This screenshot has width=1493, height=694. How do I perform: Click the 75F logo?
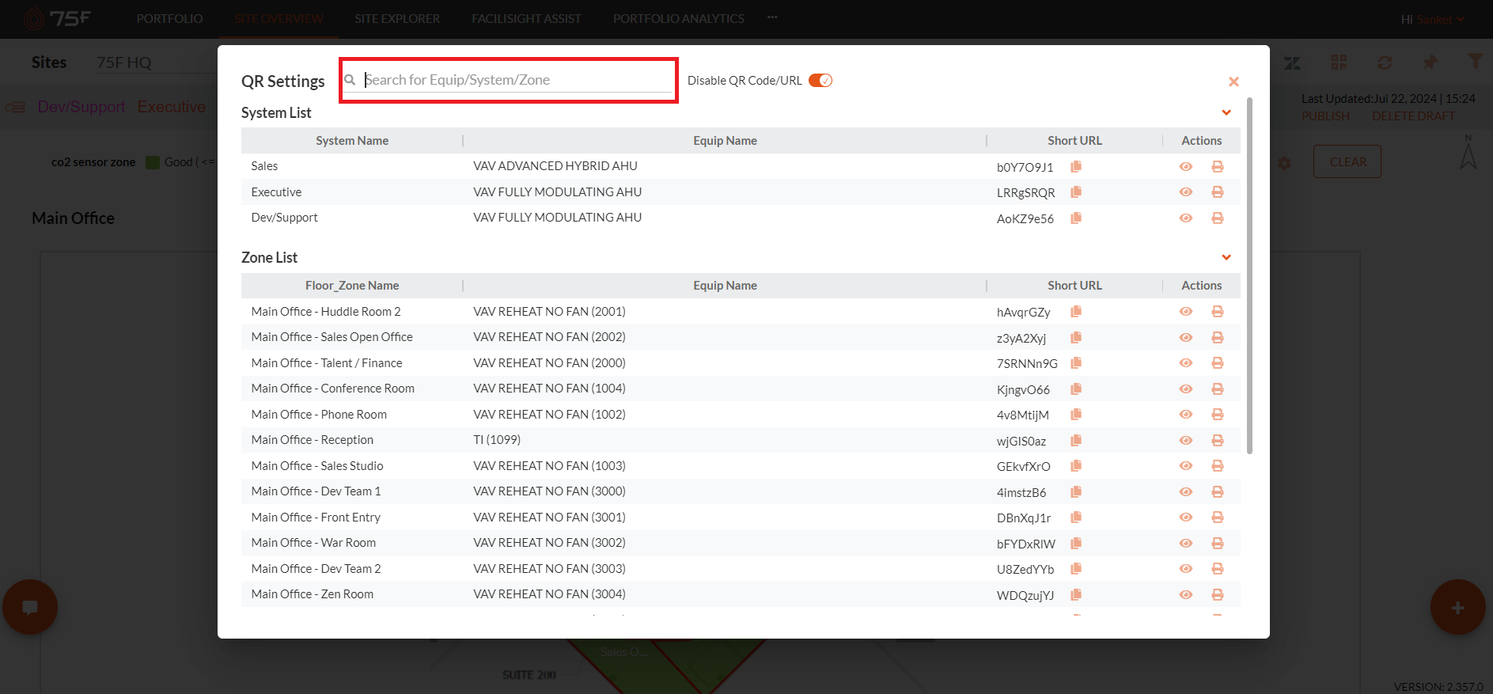(x=57, y=18)
